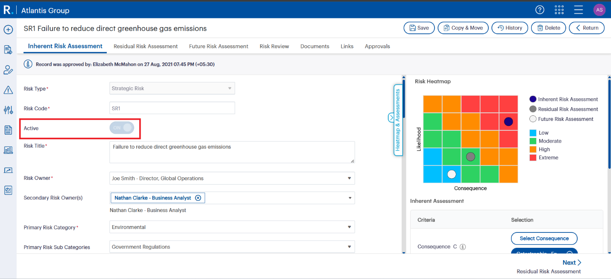Screen dimensions: 611x279
Task: Open the Approvals tab
Action: pyautogui.click(x=377, y=46)
